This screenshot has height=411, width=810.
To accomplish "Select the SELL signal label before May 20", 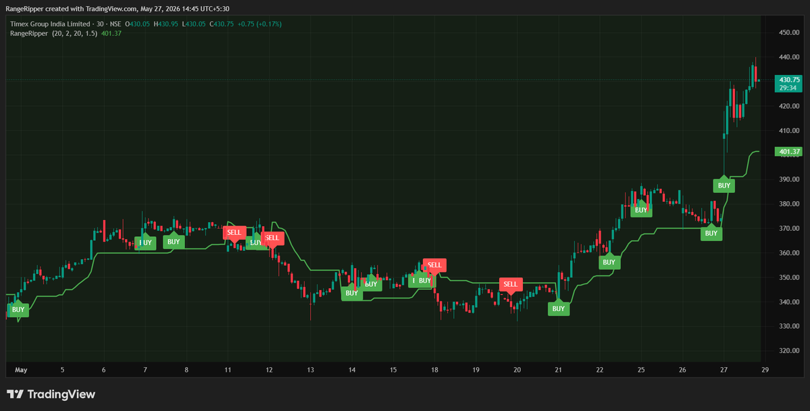I will 510,285.
